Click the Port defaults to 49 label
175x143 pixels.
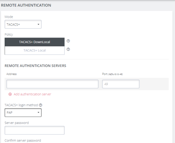[112, 74]
